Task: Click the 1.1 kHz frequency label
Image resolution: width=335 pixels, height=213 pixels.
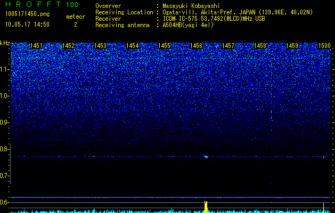Action: (x=5, y=69)
